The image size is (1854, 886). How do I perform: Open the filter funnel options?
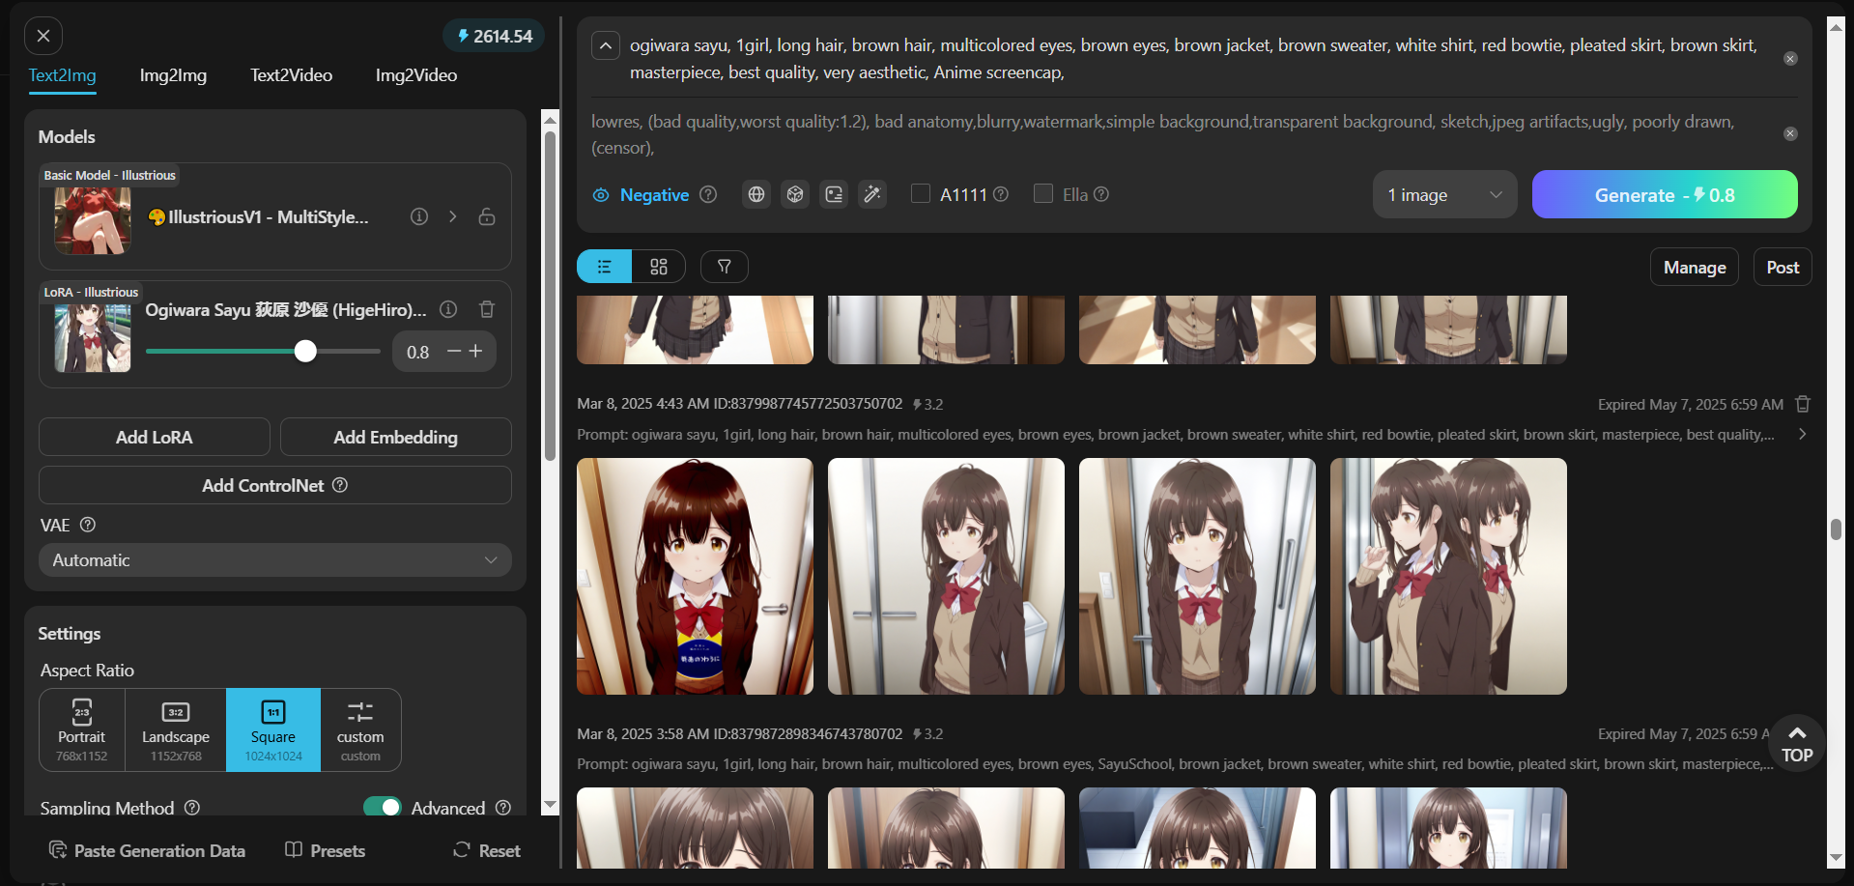(x=725, y=267)
